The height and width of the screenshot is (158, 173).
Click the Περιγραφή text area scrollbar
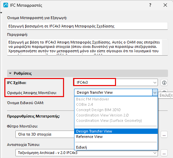(x=165, y=47)
